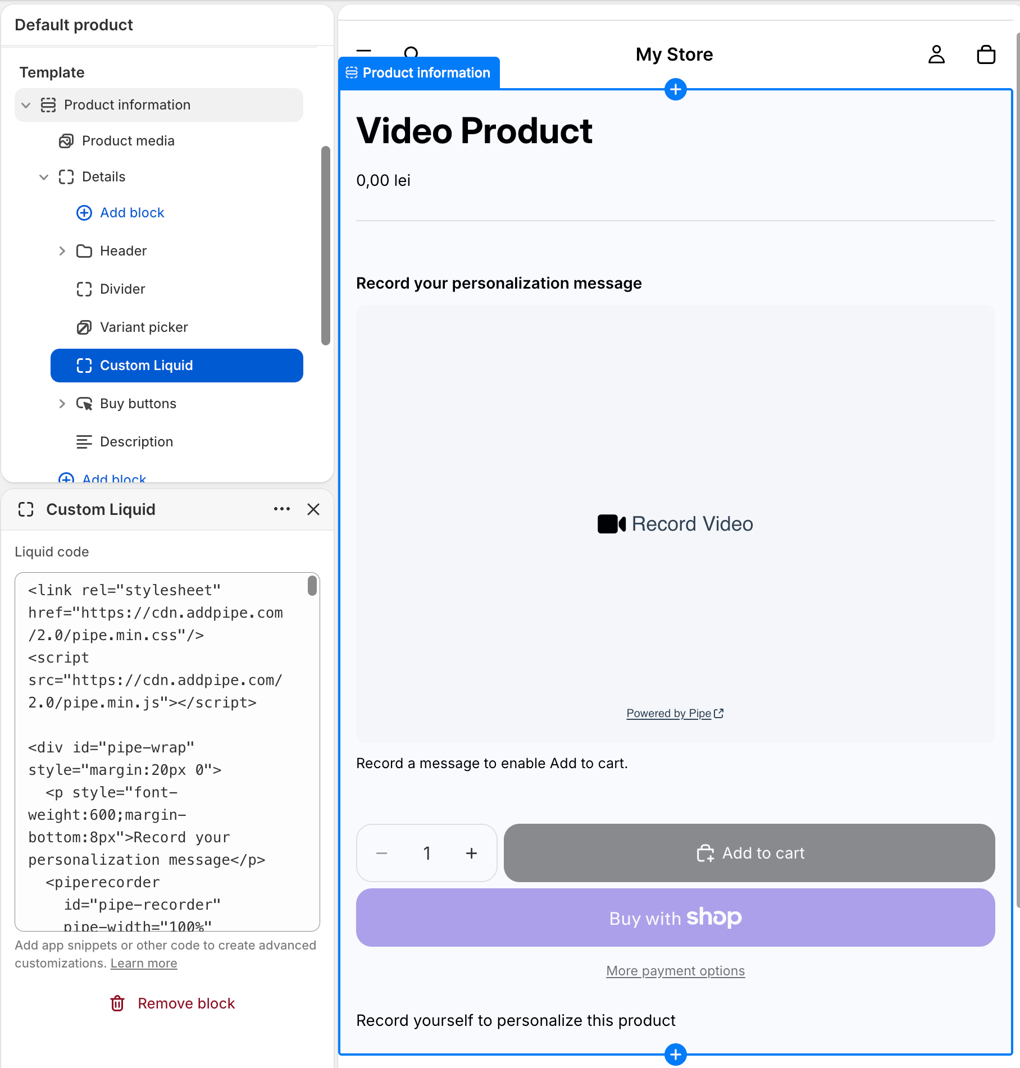Decrease the product quantity
The height and width of the screenshot is (1068, 1020).
[x=382, y=853]
